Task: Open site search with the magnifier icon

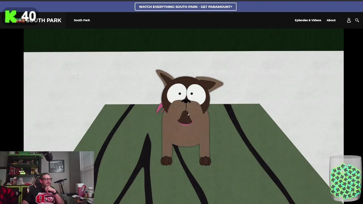Action: pyautogui.click(x=357, y=20)
